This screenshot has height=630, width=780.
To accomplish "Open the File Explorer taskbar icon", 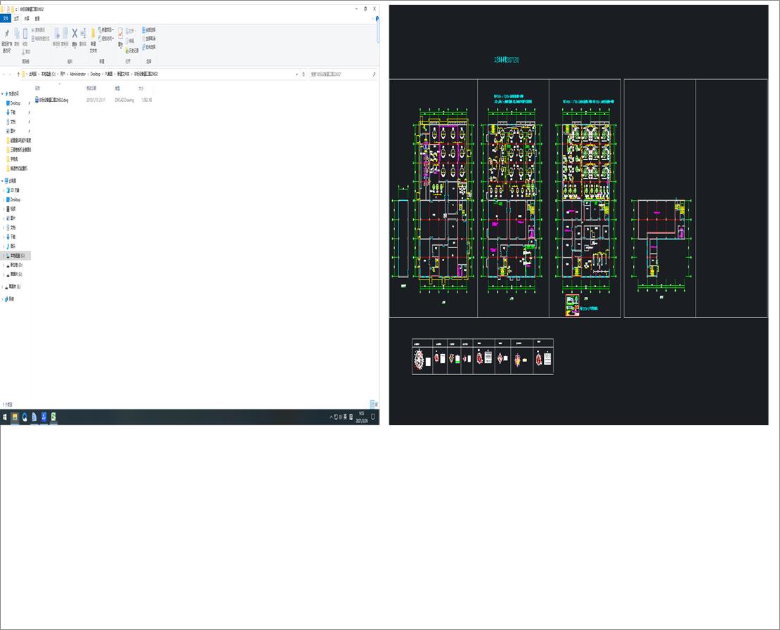I will pyautogui.click(x=15, y=417).
